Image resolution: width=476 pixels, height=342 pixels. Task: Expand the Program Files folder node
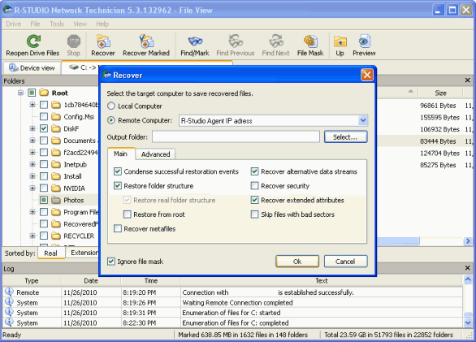32,212
